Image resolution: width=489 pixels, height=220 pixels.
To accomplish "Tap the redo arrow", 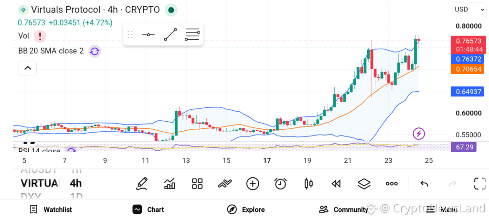I will (452, 184).
